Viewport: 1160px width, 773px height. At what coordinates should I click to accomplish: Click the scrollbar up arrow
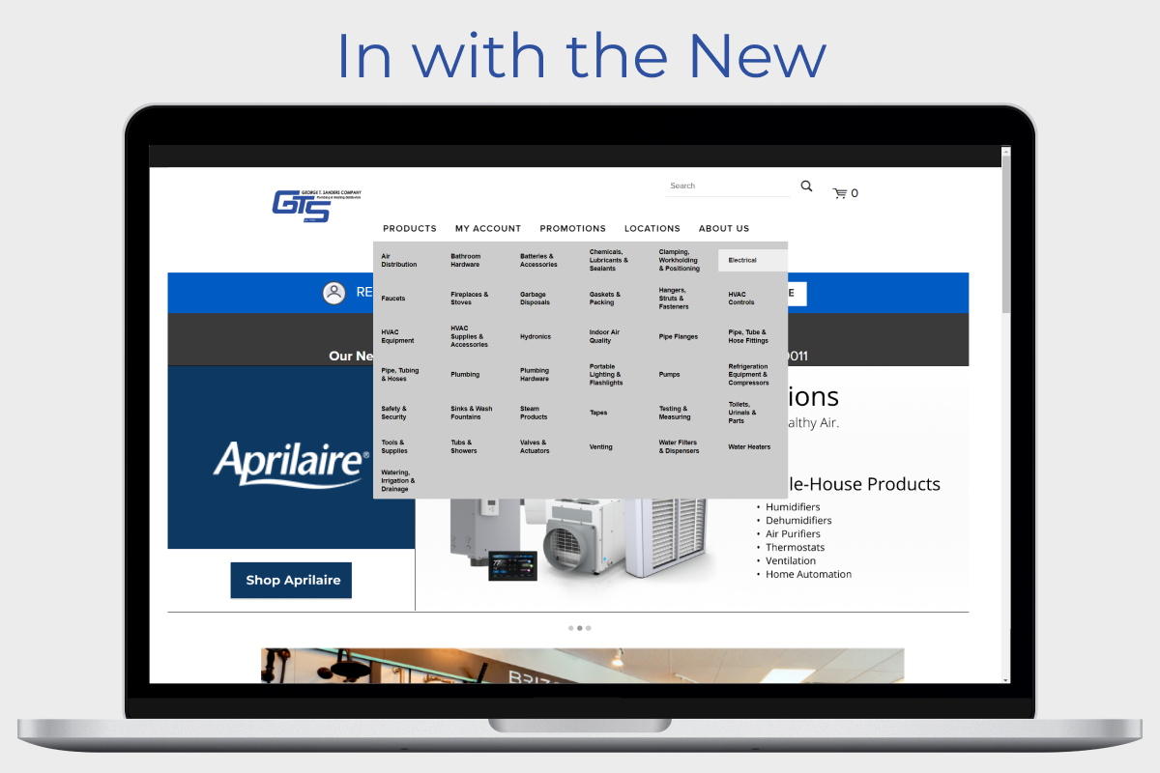pos(1007,151)
